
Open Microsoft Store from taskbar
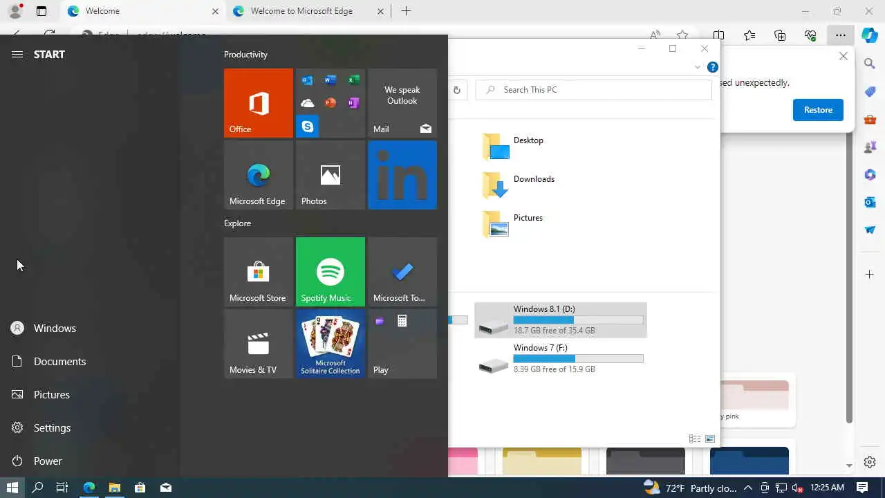140,488
